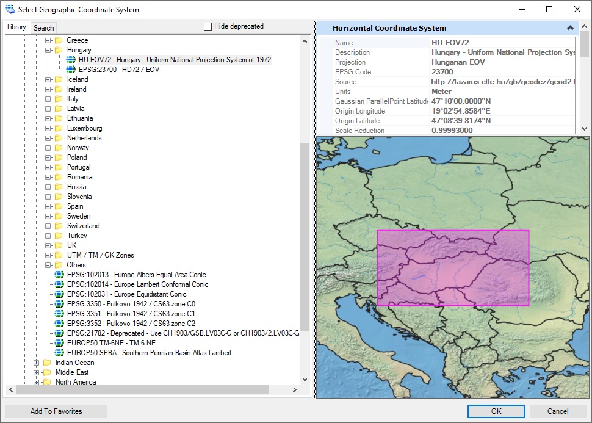The height and width of the screenshot is (423, 592).
Task: Open the Library tab
Action: (x=16, y=27)
